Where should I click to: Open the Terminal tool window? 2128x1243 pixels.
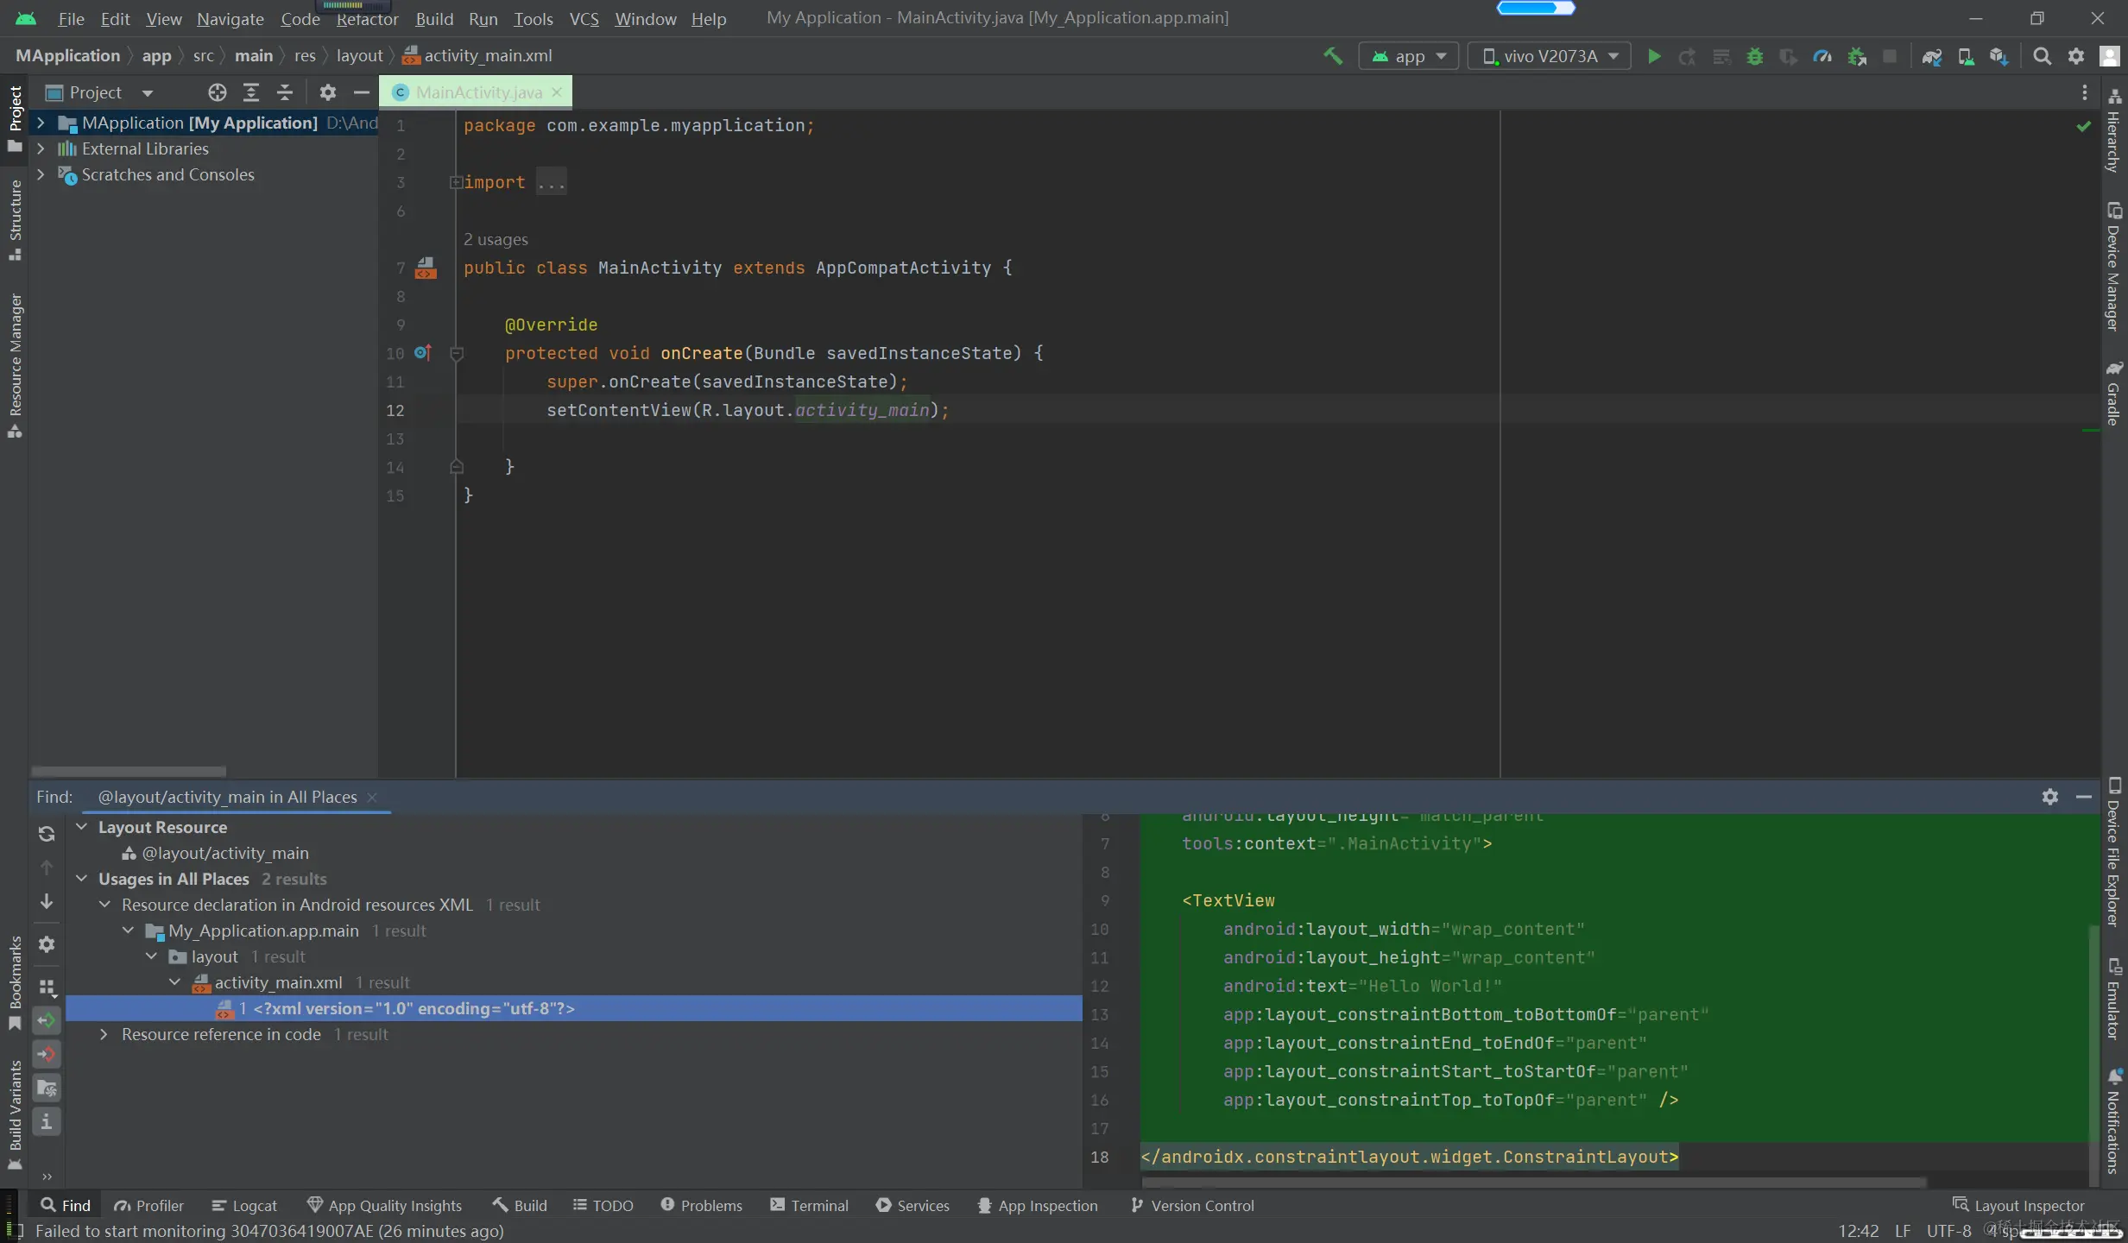810,1205
